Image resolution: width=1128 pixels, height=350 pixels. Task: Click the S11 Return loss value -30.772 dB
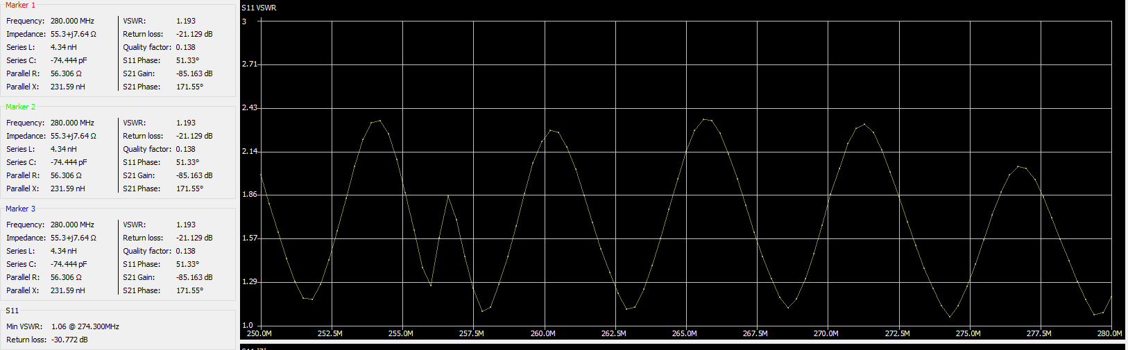[69, 340]
